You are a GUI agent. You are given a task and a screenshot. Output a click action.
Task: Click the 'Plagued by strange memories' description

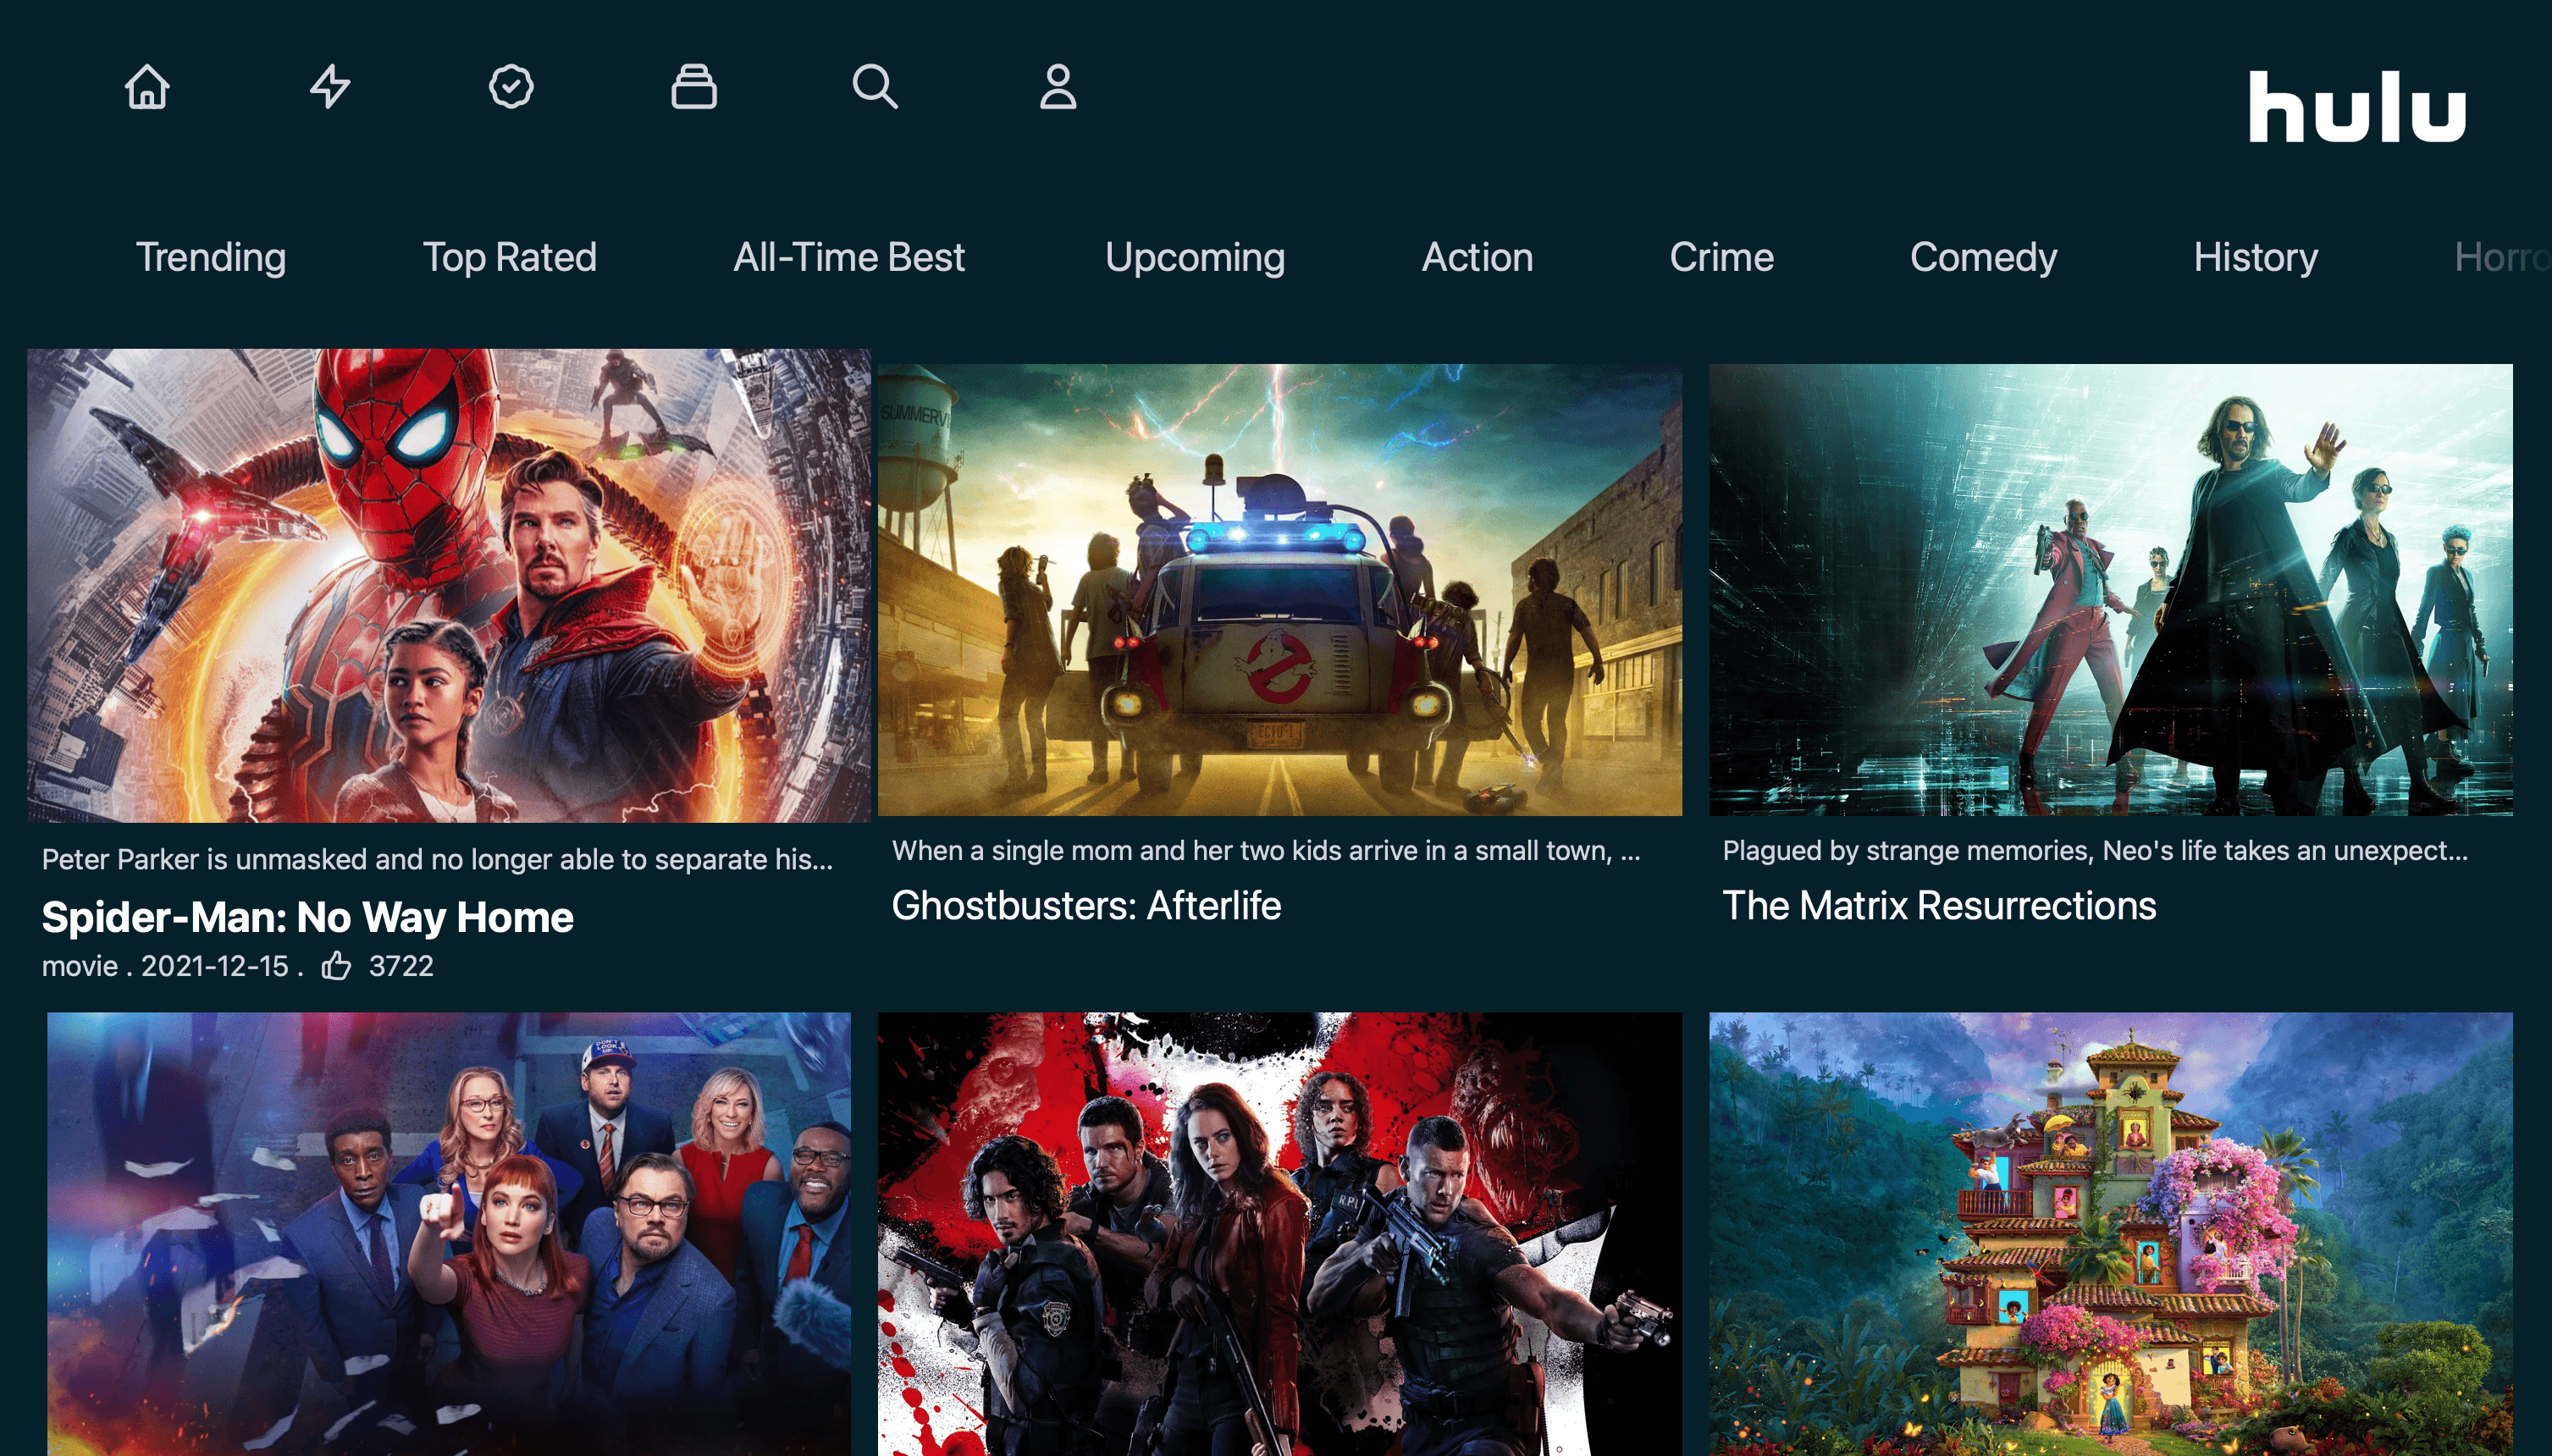tap(2095, 850)
